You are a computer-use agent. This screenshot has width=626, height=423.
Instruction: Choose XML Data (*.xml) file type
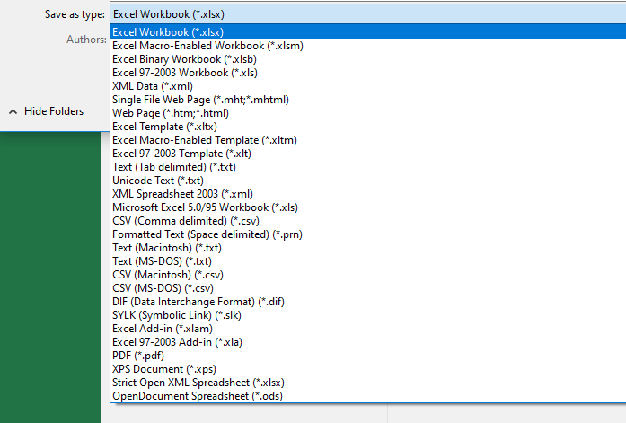[367, 86]
